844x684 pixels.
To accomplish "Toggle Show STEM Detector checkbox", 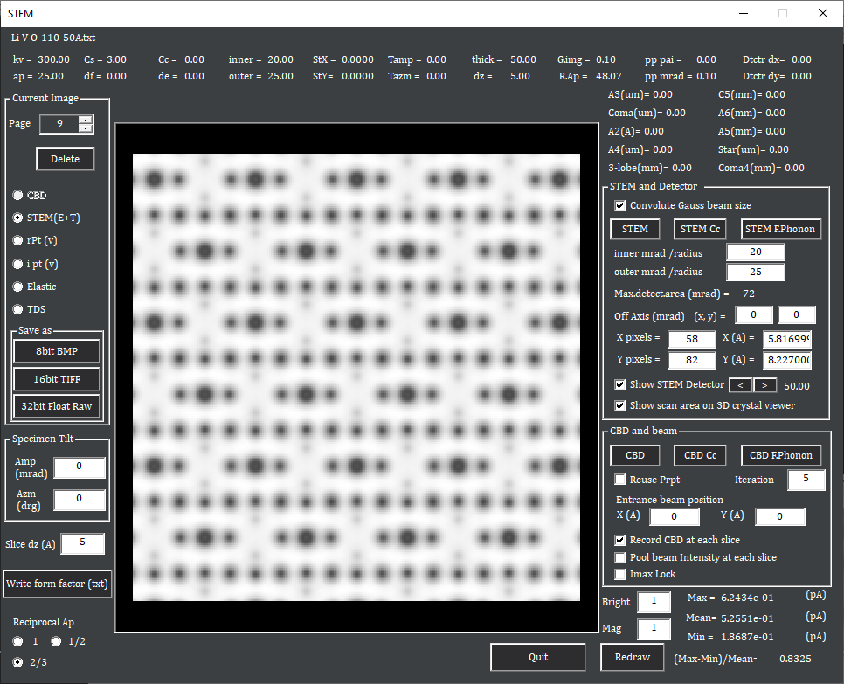I will (620, 384).
